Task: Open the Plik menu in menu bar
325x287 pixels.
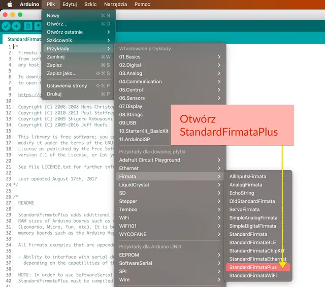Action: pyautogui.click(x=51, y=5)
